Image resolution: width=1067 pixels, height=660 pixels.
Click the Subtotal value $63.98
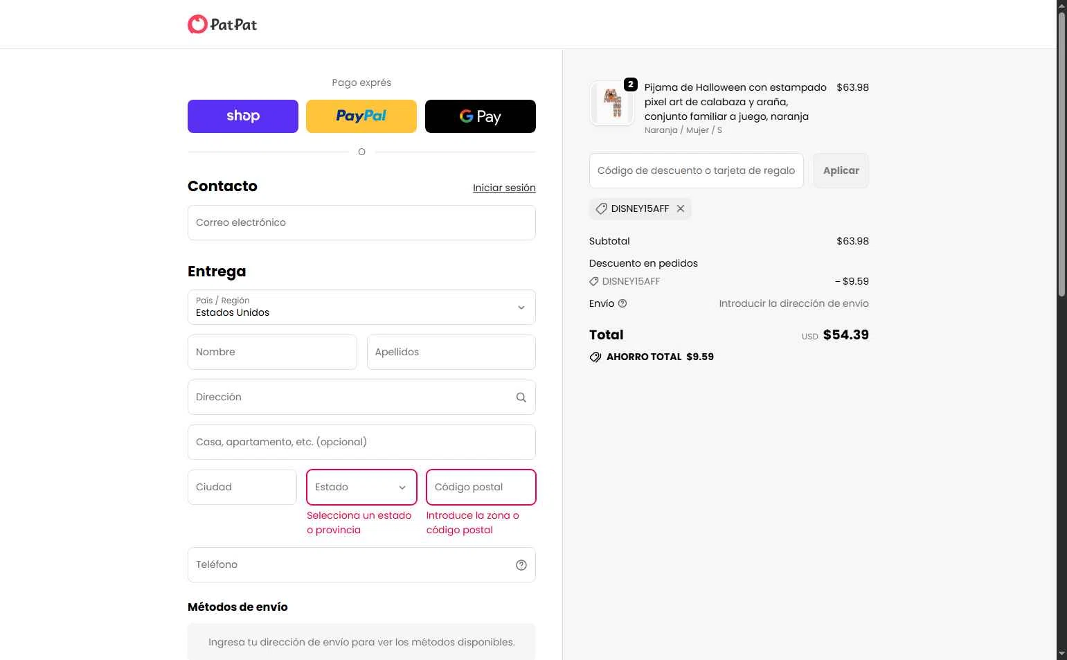(x=852, y=241)
